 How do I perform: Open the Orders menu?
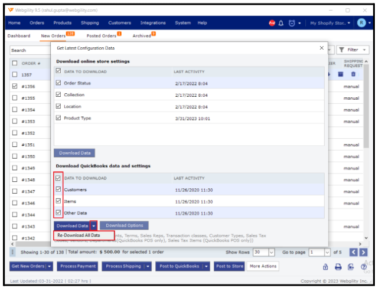click(37, 23)
